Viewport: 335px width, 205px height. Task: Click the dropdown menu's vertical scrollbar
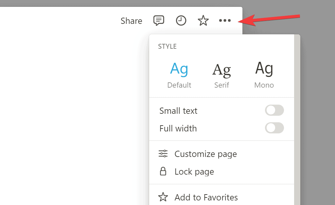tap(297, 131)
